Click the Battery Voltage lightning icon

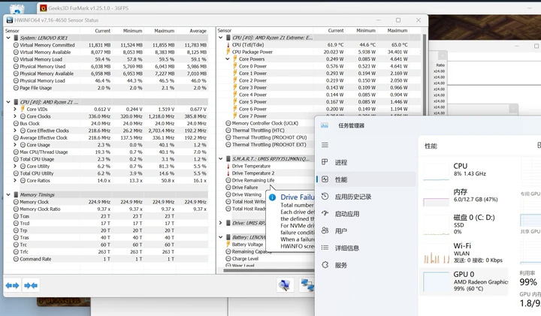tap(228, 245)
